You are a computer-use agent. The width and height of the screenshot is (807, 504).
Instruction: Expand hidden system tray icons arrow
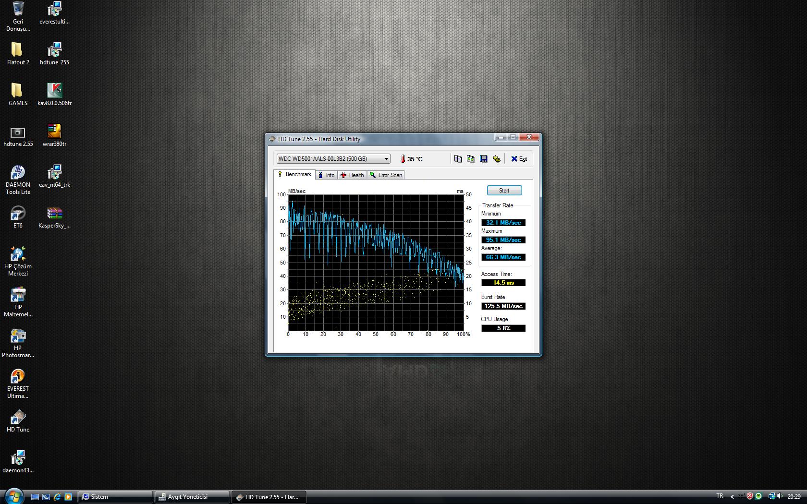[732, 497]
